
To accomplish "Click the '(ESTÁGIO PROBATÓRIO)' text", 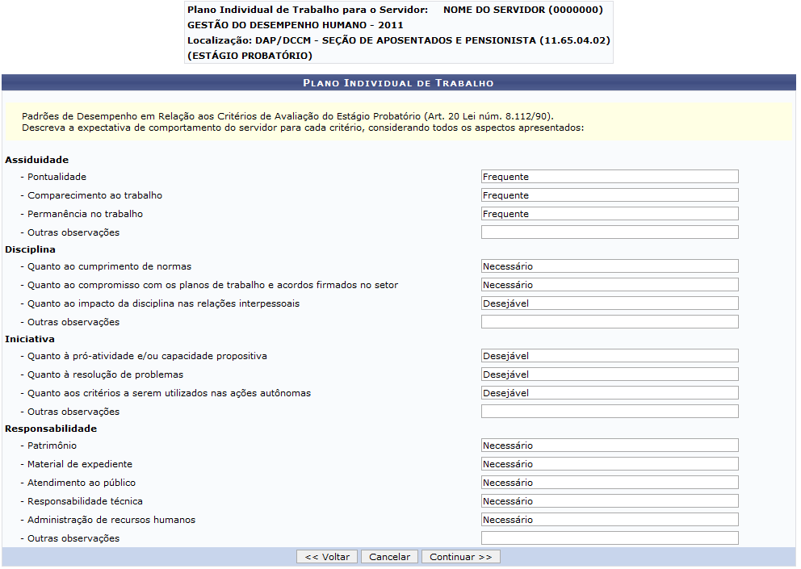I will 250,56.
